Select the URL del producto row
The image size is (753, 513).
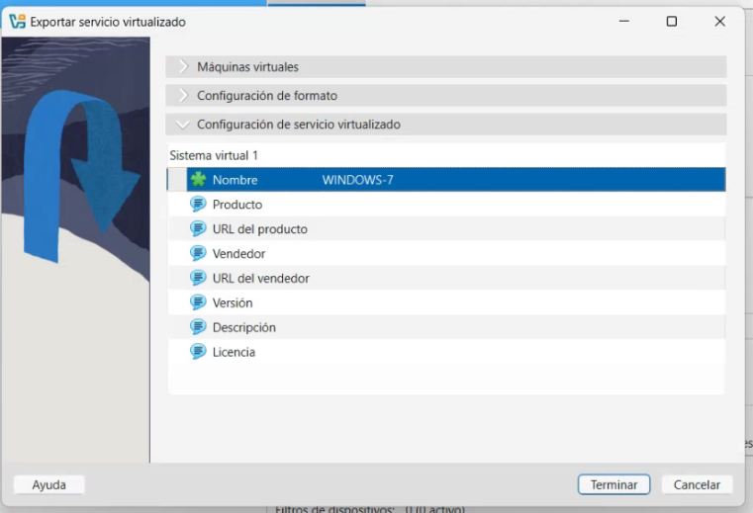[x=446, y=229]
